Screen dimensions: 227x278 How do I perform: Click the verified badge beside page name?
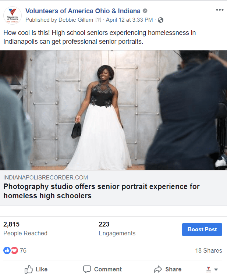(145, 11)
